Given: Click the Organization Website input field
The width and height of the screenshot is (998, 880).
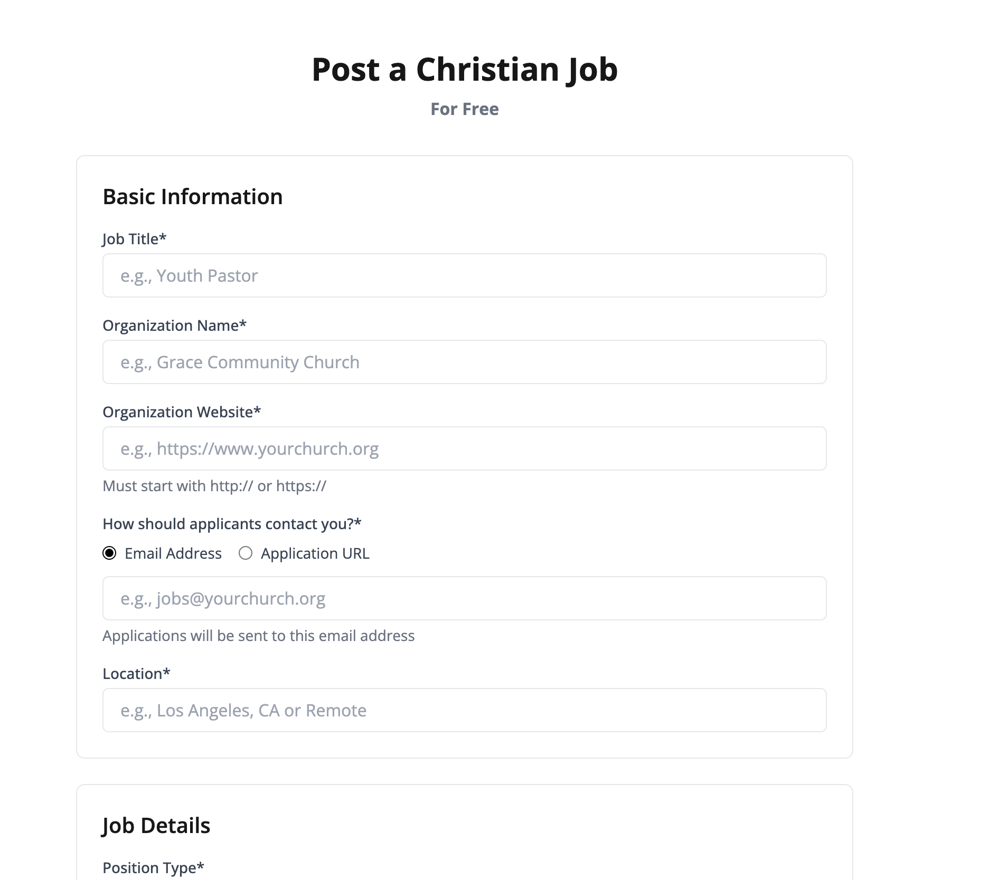Looking at the screenshot, I should coord(464,448).
